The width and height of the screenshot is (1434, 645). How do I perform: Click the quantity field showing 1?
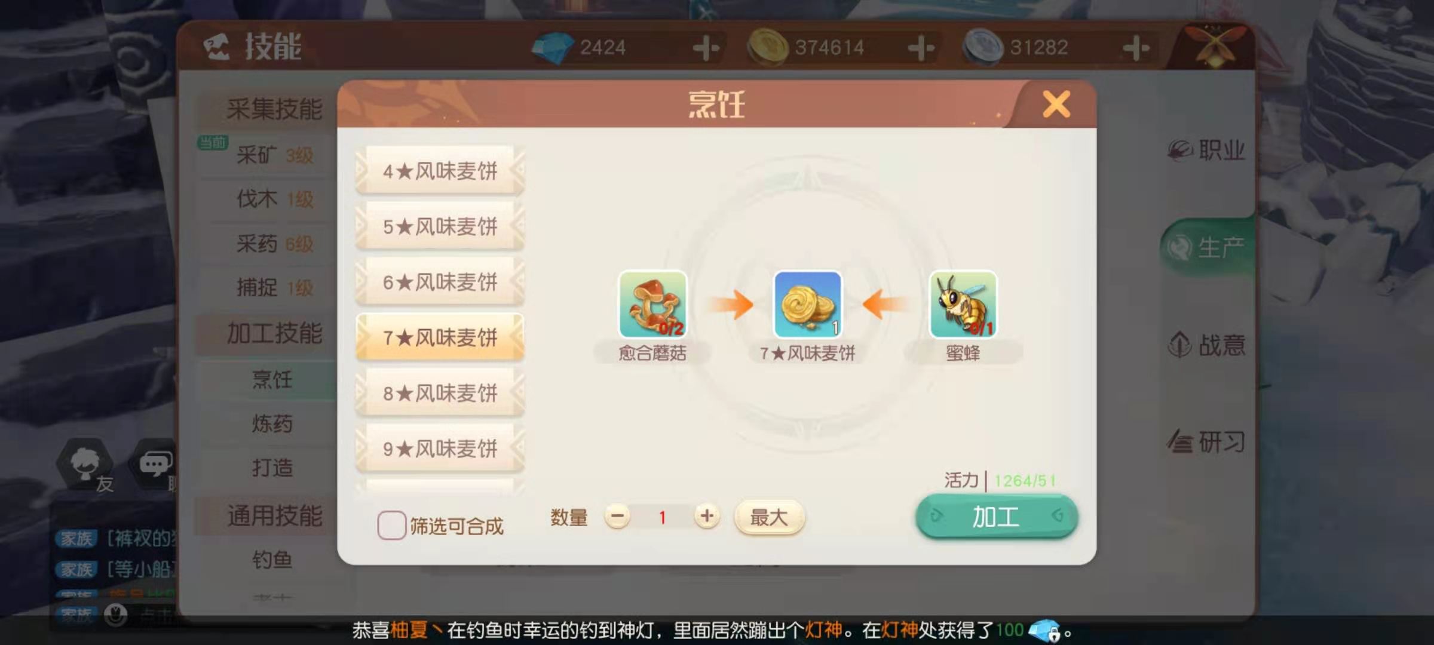click(662, 517)
